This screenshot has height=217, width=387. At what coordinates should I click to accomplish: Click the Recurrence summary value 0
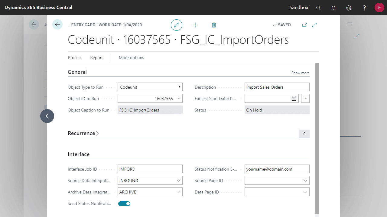click(x=304, y=134)
